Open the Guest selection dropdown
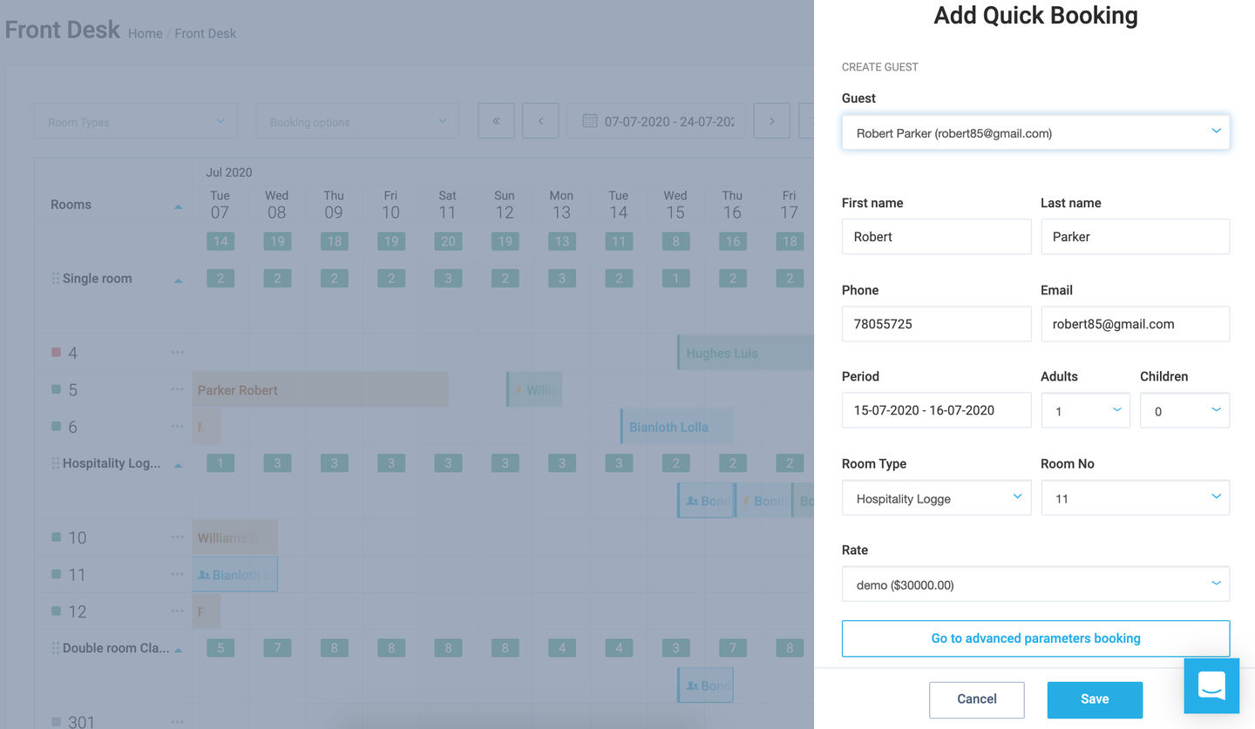This screenshot has width=1255, height=729. 1035,132
